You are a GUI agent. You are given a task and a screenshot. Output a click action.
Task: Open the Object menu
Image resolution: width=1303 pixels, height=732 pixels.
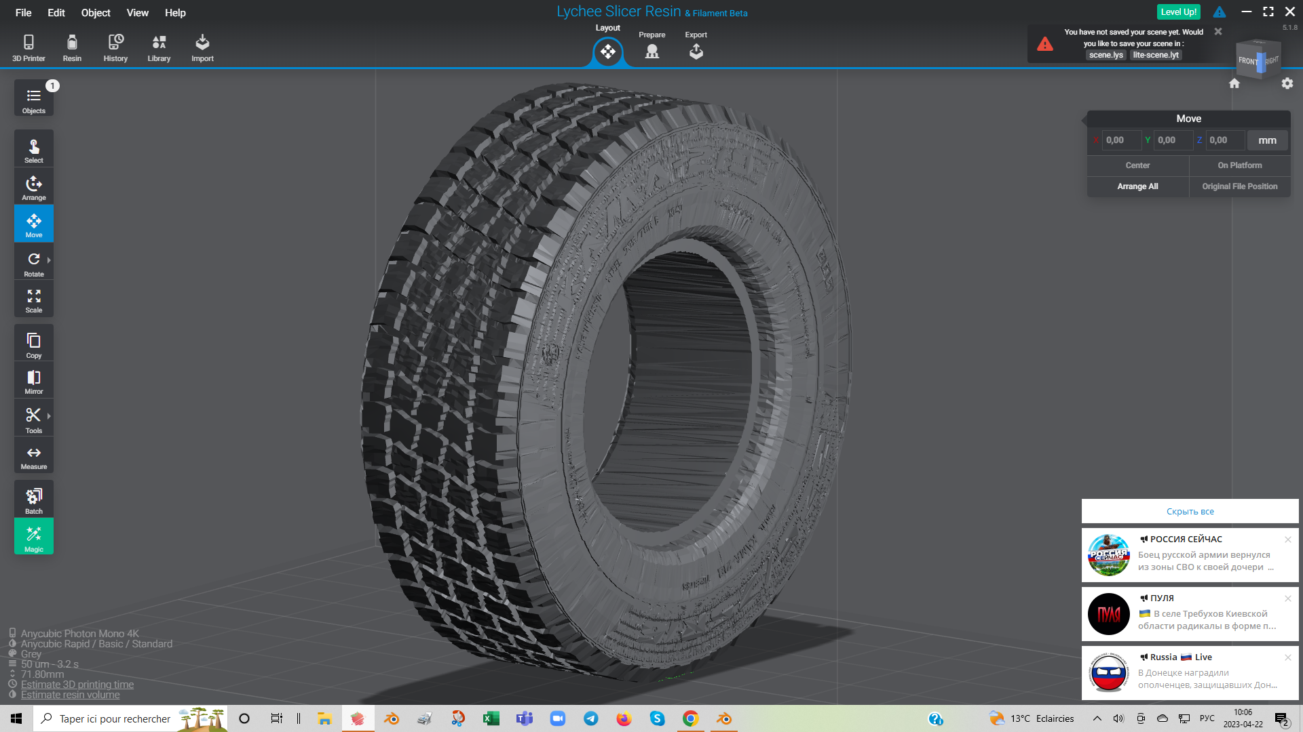pos(96,13)
